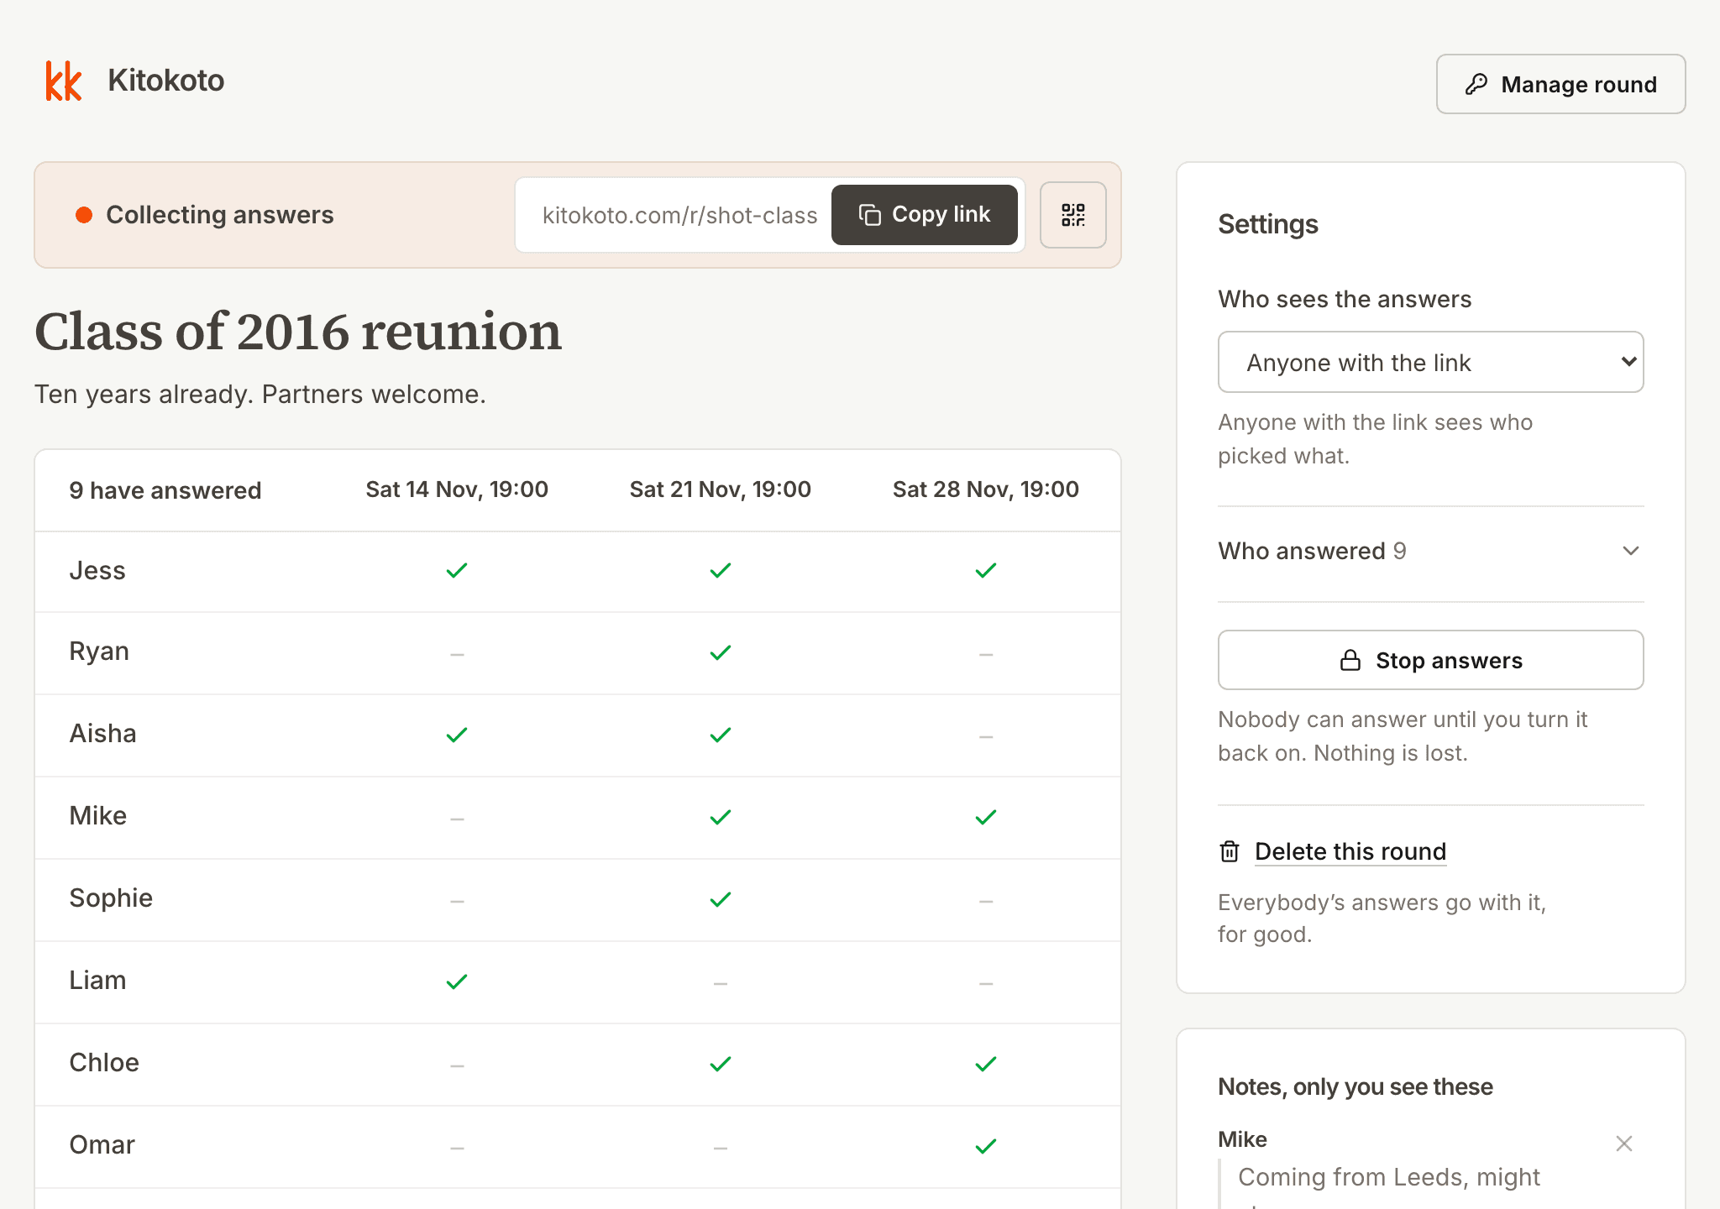Click Sophie's dash for Sat 14 Nov
Image resolution: width=1720 pixels, height=1209 pixels.
(457, 901)
